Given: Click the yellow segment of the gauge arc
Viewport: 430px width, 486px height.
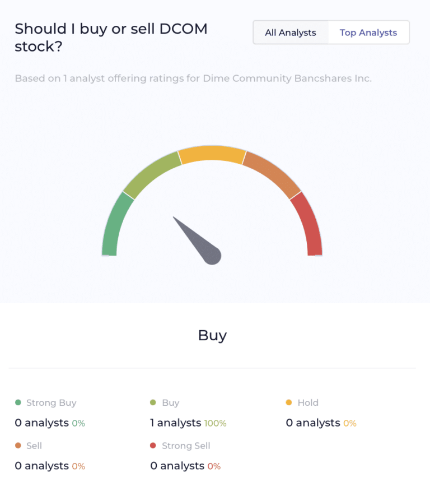Looking at the screenshot, I should [212, 152].
